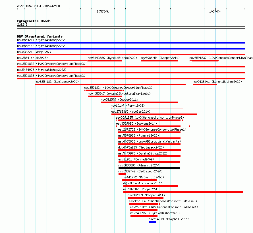
Task: Open nsv5443686 (ByrskaBishop2022) variant label
Action: (112, 58)
